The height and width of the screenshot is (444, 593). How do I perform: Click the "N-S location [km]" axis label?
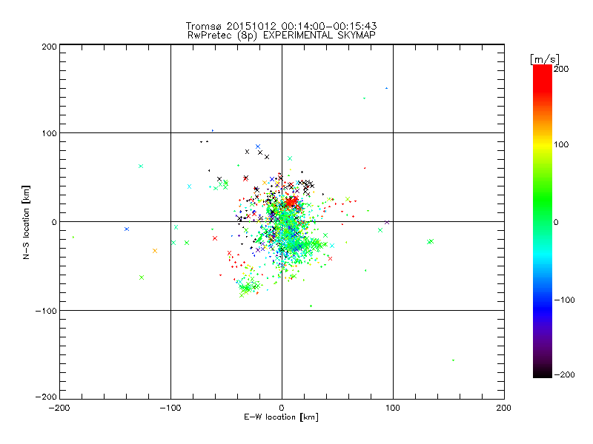pyautogui.click(x=26, y=222)
